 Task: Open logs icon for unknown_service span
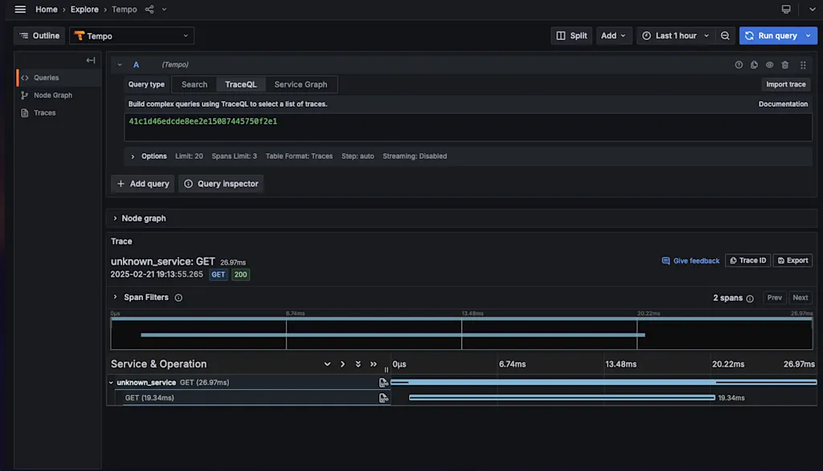[383, 383]
